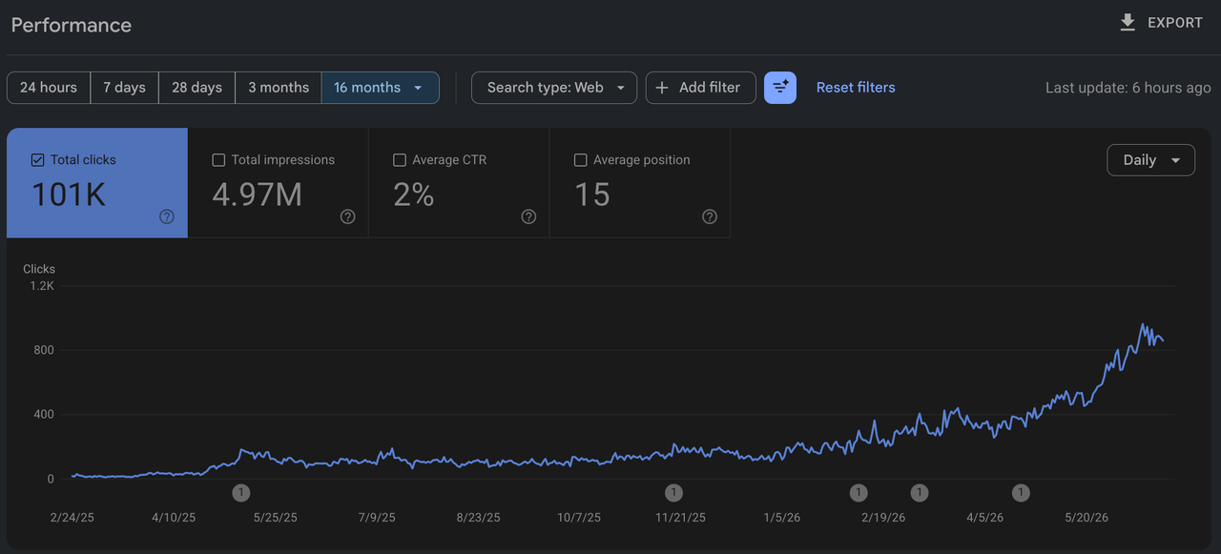Click the 8/23/25 axis date label
Screen dimensions: 1221x554
pos(478,518)
